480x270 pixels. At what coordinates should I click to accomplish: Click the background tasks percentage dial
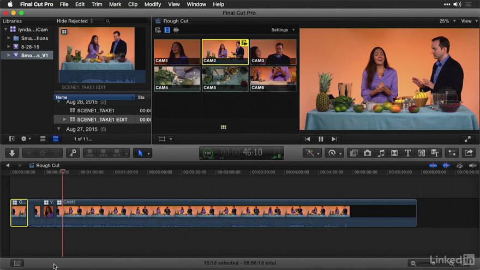point(208,153)
